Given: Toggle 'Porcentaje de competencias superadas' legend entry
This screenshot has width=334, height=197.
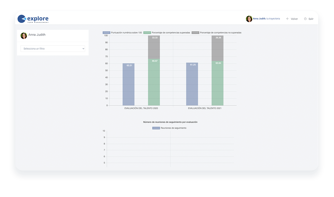Looking at the screenshot, I should point(167,32).
